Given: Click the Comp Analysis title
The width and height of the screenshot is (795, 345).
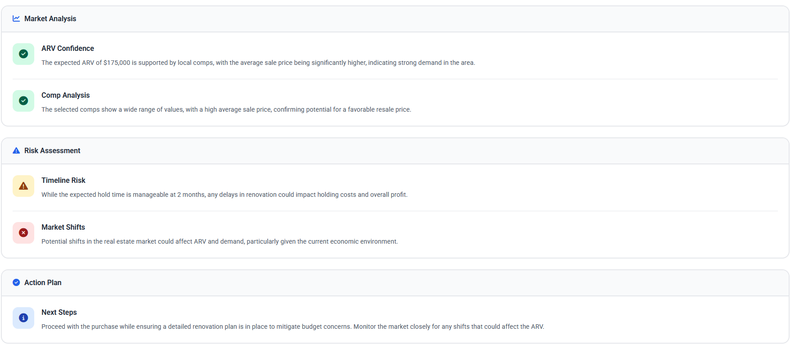Looking at the screenshot, I should tap(65, 95).
